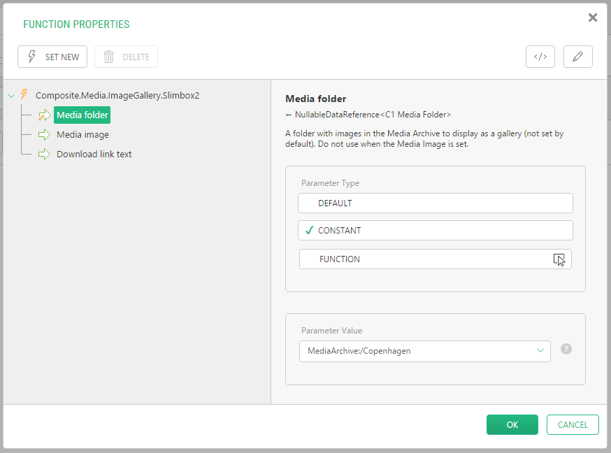The width and height of the screenshot is (611, 453).
Task: Select the FUNCTION parameter type
Action: click(x=435, y=259)
